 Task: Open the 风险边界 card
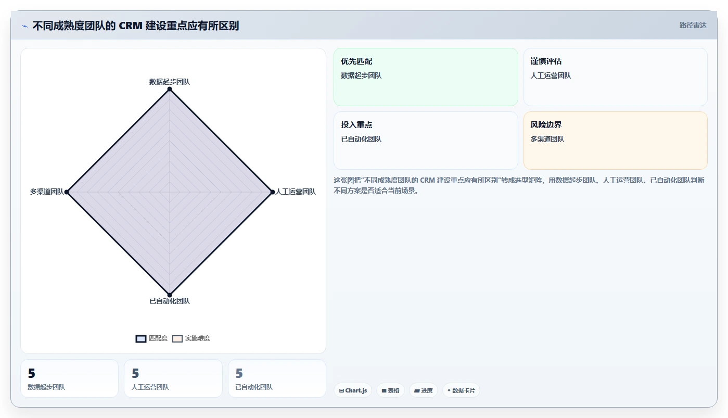tap(616, 141)
